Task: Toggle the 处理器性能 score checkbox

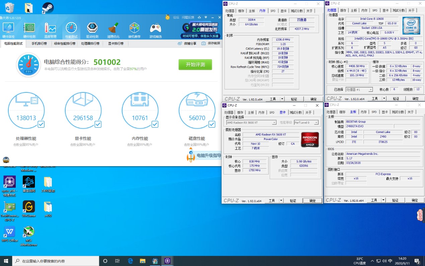Action: click(x=41, y=124)
